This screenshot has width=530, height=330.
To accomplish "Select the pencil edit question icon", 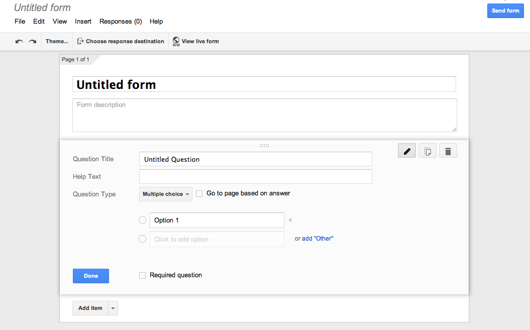I will [x=406, y=150].
